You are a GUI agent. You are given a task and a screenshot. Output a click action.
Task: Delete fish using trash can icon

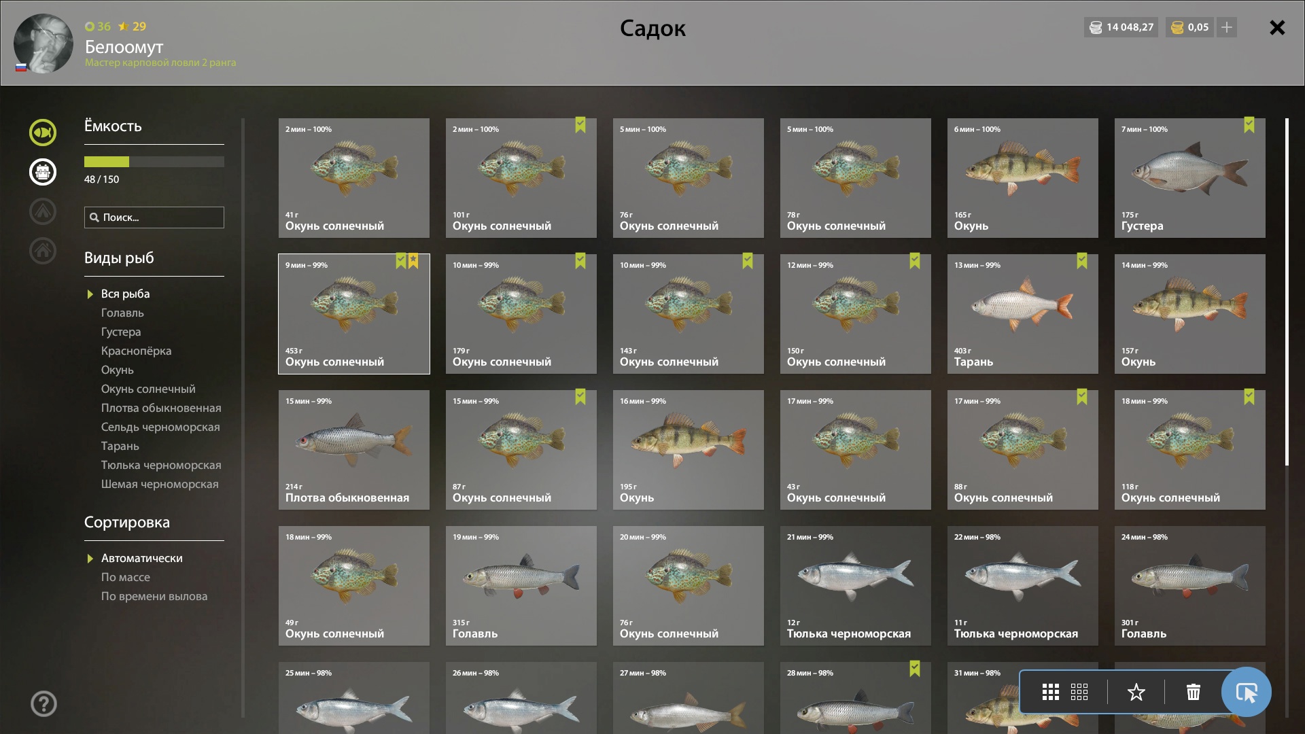point(1194,693)
